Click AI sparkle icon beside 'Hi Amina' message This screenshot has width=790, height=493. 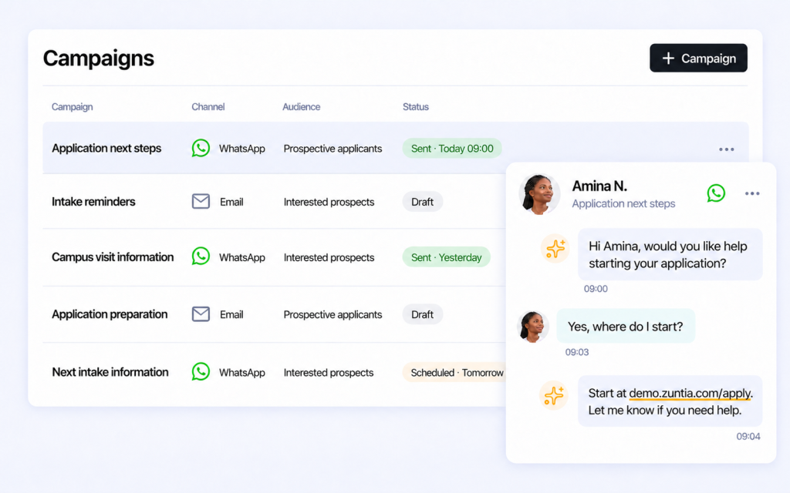(555, 249)
